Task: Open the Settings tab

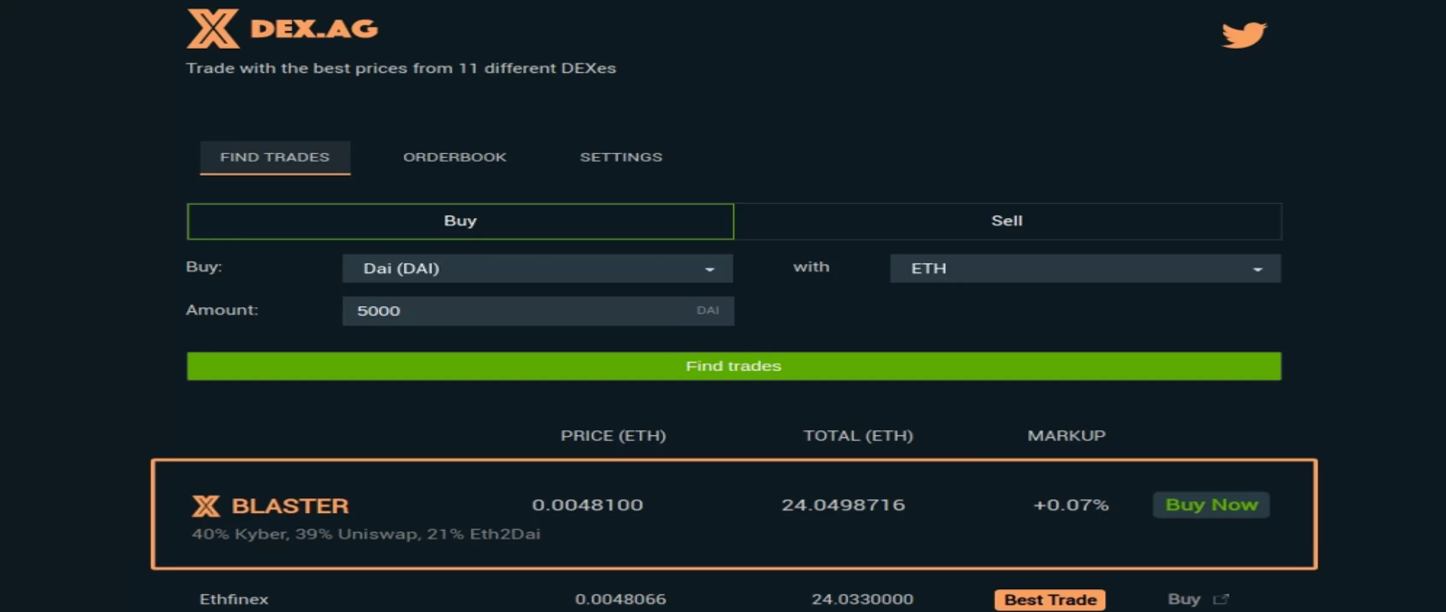Action: [621, 157]
